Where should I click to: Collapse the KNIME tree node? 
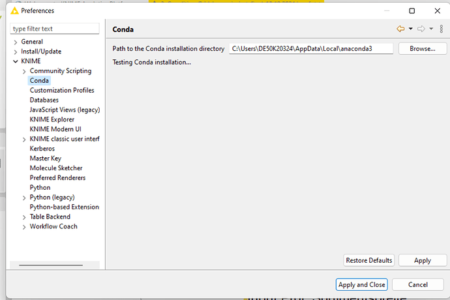pos(16,61)
